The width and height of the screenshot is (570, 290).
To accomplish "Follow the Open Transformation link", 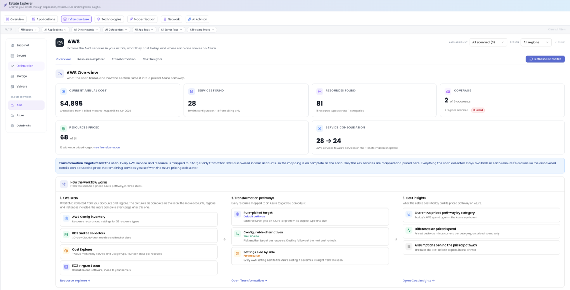I will point(249,281).
